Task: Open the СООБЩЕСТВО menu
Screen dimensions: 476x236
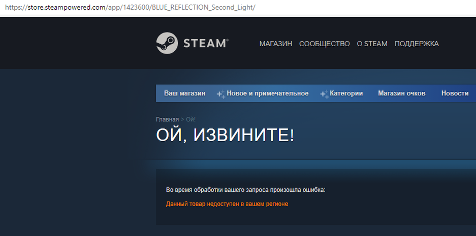Action: 324,44
